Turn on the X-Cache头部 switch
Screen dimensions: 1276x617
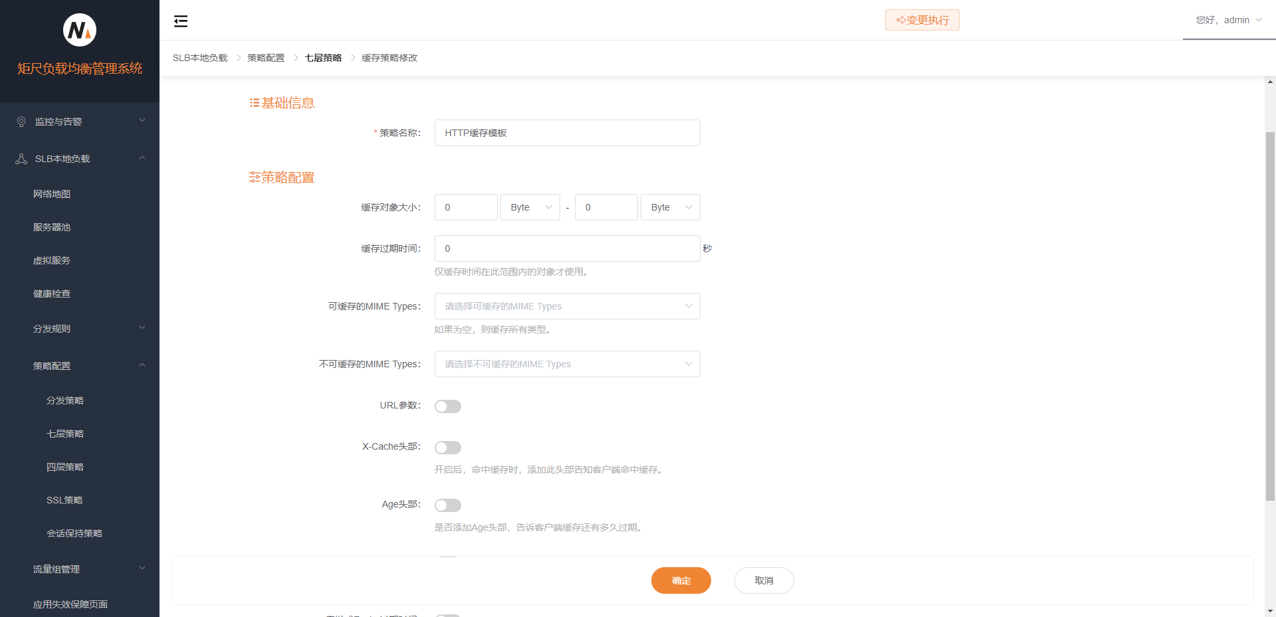(x=447, y=447)
